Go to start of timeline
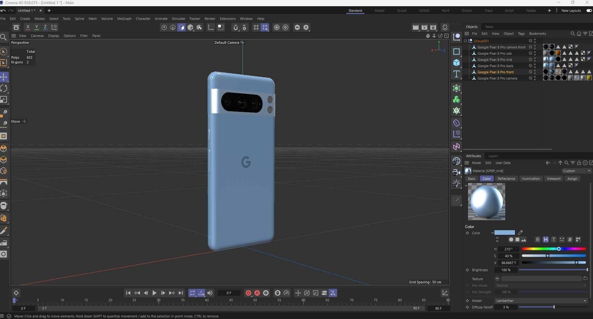 click(128, 293)
